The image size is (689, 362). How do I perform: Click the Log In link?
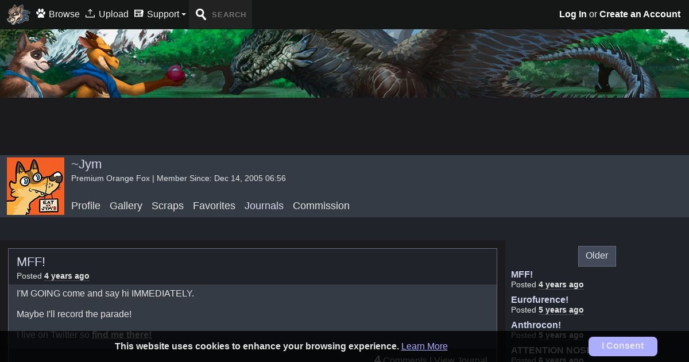[x=573, y=14]
